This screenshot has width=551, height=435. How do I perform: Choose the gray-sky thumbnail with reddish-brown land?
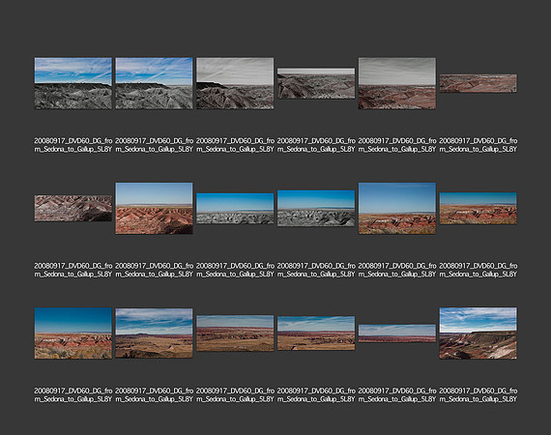(397, 83)
